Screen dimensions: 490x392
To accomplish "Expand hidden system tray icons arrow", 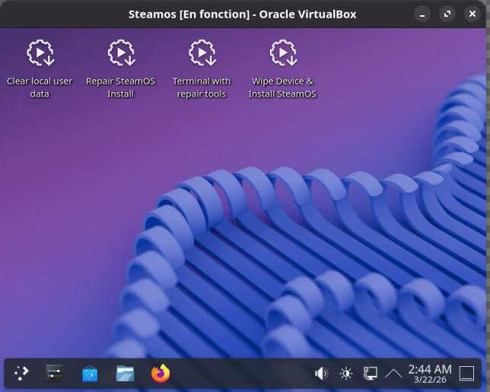I will click(393, 373).
